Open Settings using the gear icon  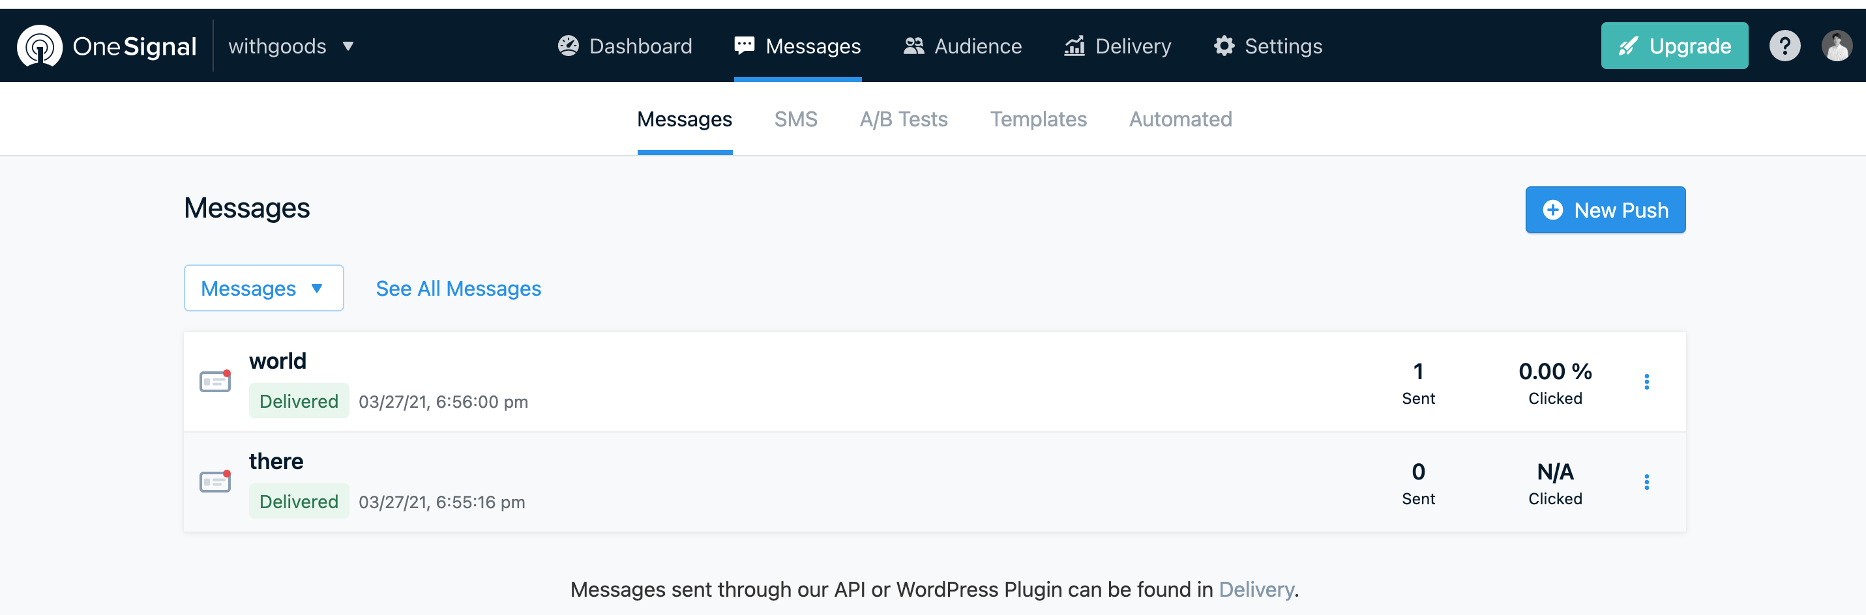tap(1224, 45)
